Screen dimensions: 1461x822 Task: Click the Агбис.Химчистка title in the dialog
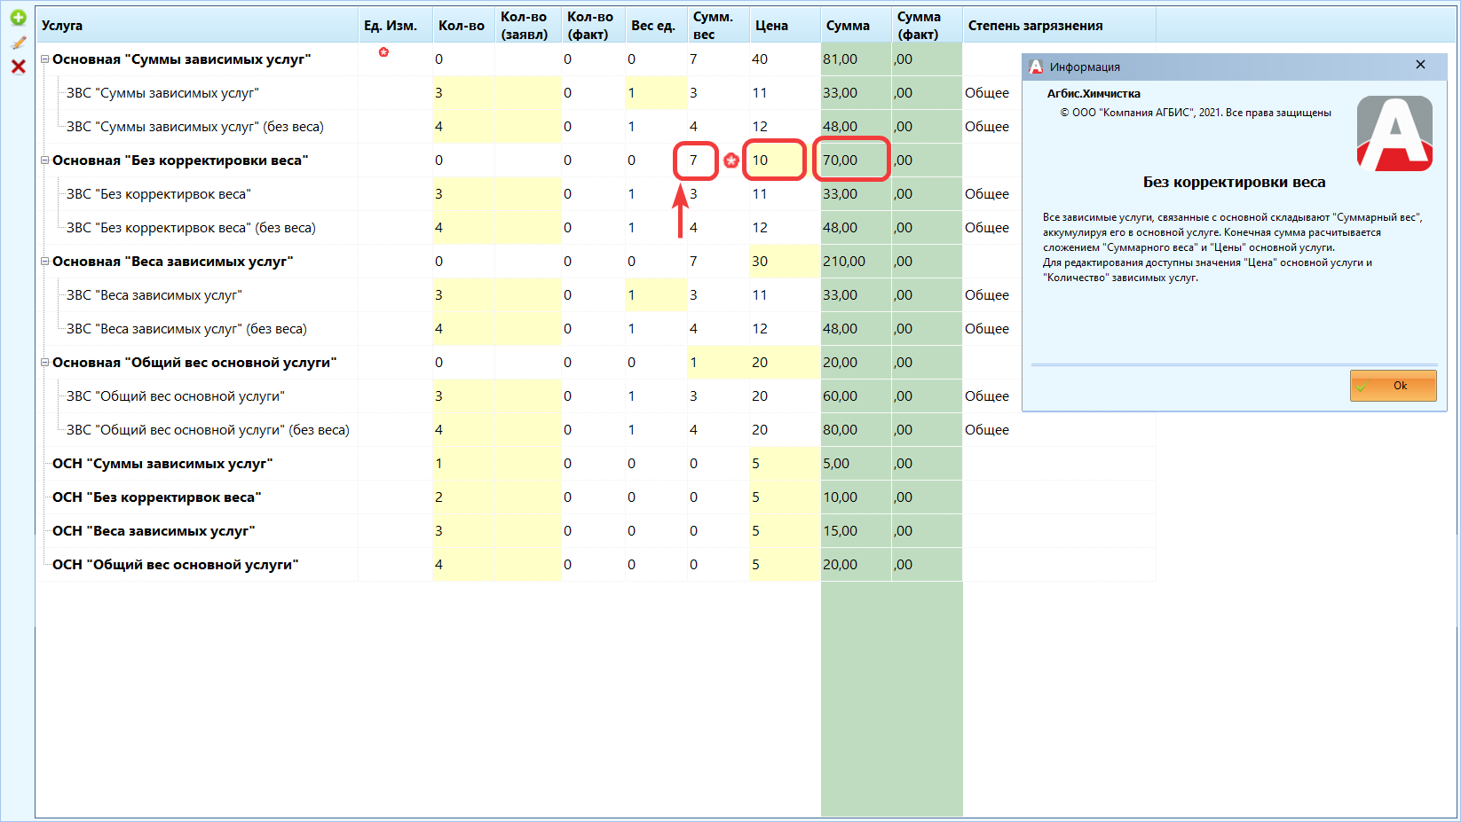[x=1094, y=93]
